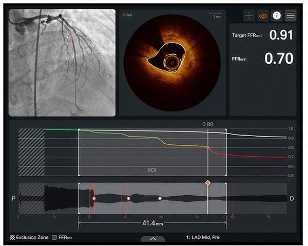
Task: Click the Exclusion Zone hatched legend icon
Action: 12,237
